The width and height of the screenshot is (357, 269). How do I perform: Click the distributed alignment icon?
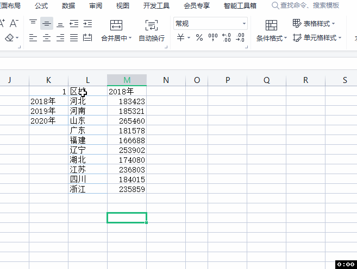[x=87, y=38]
